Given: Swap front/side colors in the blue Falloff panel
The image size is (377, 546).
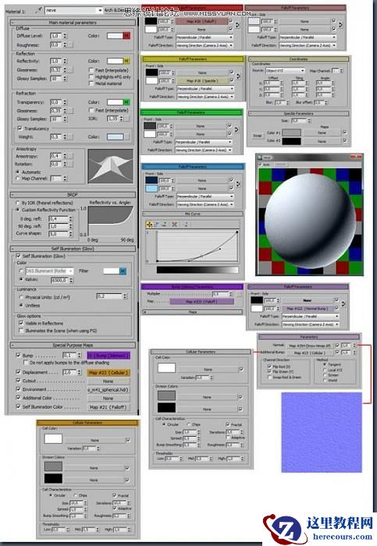Looking at the screenshot, I should [238, 184].
